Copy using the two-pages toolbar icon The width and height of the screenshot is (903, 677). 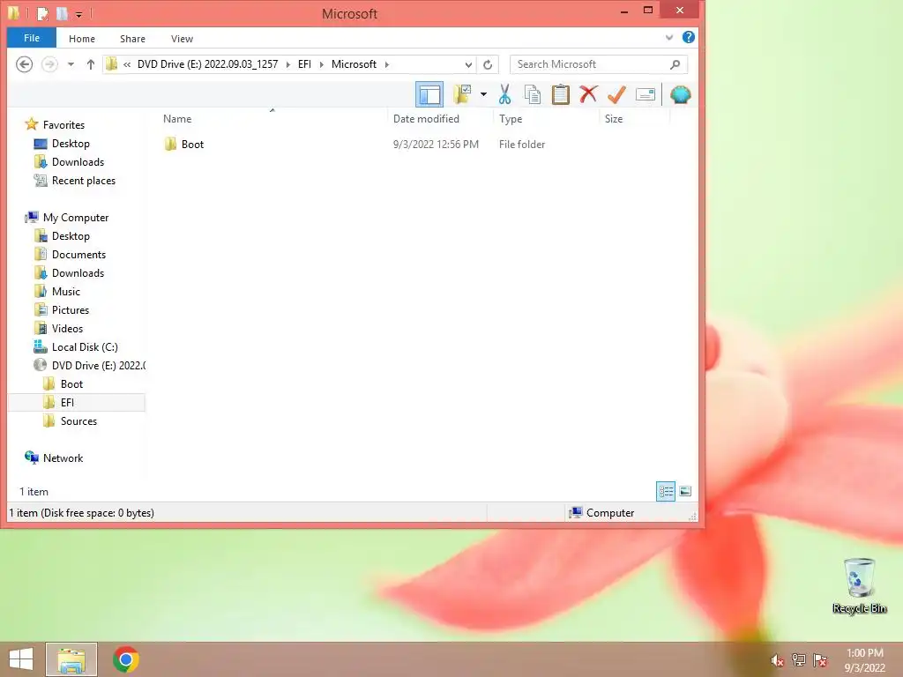point(533,94)
